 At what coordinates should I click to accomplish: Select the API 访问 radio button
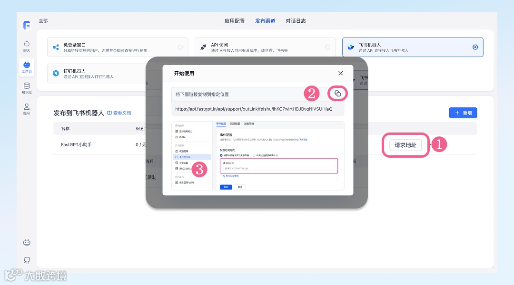tap(327, 47)
